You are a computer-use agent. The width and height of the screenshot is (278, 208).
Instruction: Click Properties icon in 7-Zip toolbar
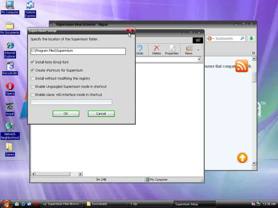click(x=172, y=50)
